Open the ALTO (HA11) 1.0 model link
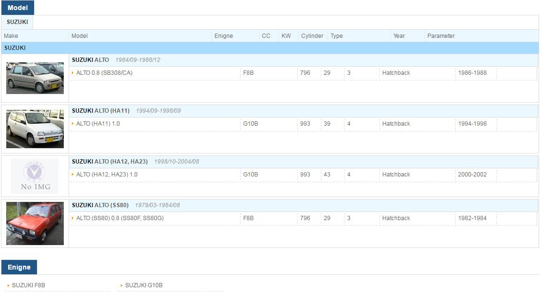 point(98,124)
